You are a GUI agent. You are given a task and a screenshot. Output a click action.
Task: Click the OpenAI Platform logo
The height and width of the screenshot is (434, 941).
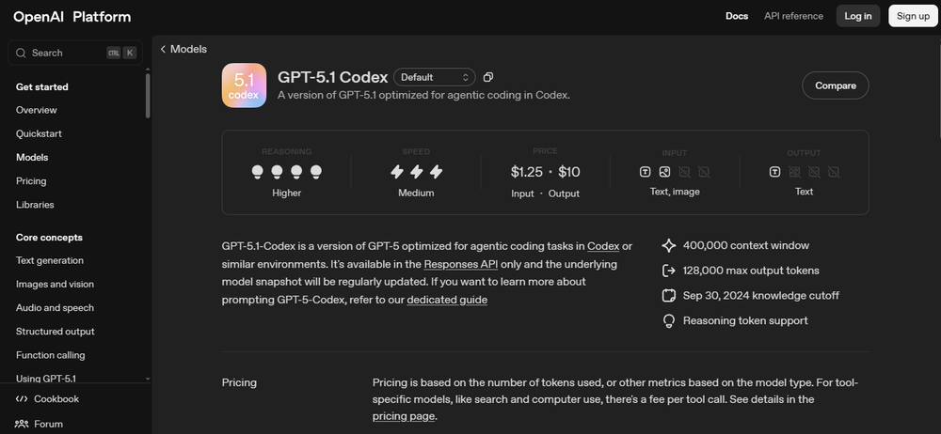click(x=72, y=17)
